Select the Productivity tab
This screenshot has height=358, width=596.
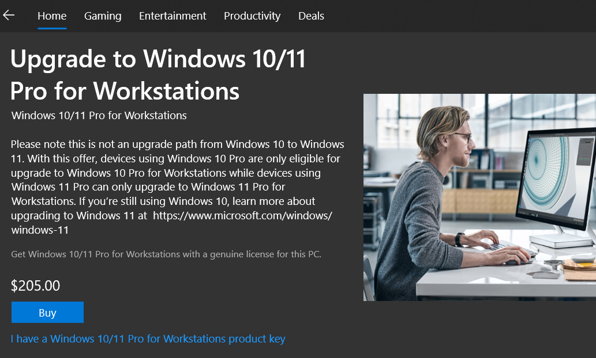pyautogui.click(x=252, y=16)
